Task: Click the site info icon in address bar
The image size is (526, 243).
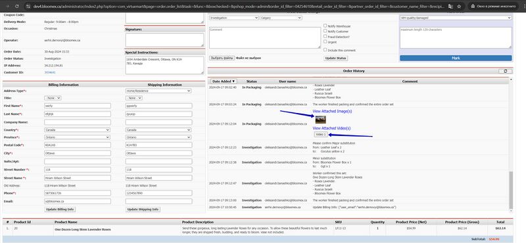Action: [28, 7]
